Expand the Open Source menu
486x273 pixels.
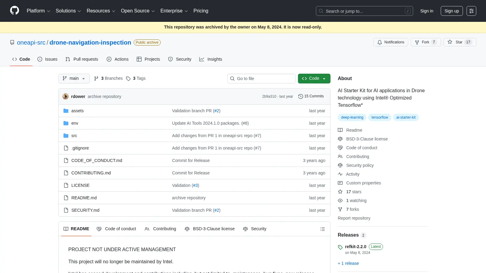138,11
